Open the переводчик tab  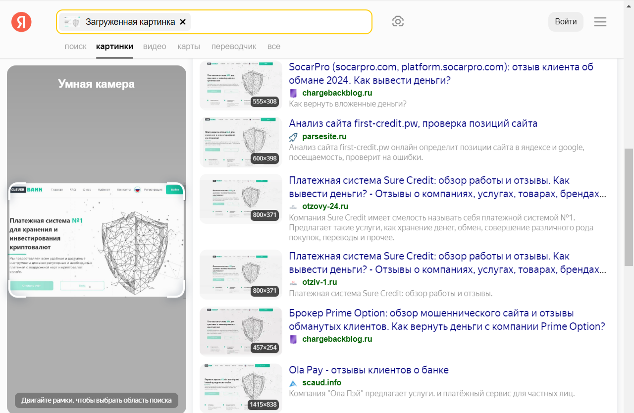[x=234, y=47]
